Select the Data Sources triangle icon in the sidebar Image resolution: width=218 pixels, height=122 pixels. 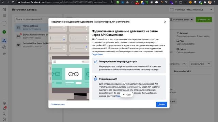click(x=4, y=41)
